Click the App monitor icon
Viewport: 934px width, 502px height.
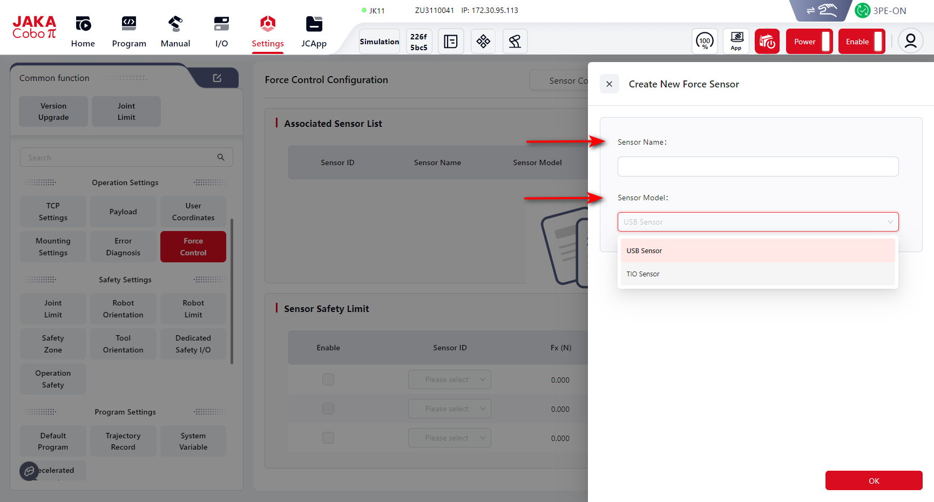736,42
